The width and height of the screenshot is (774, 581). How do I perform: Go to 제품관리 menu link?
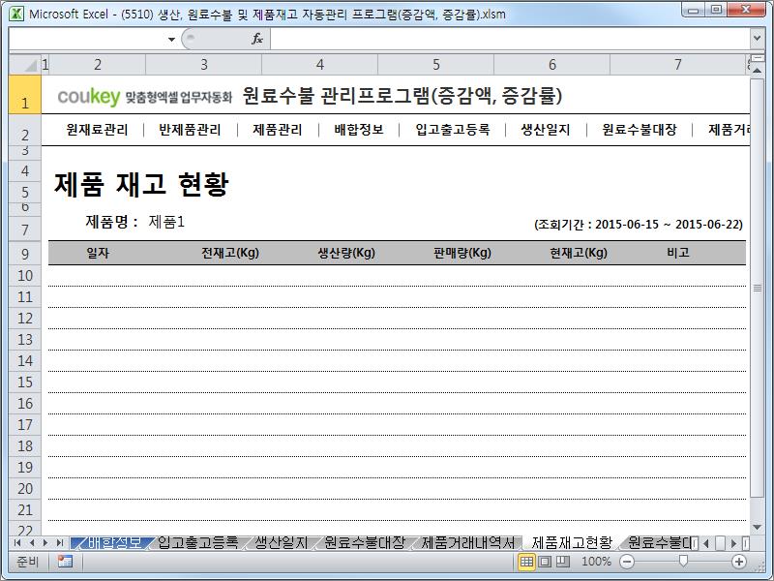tap(278, 130)
